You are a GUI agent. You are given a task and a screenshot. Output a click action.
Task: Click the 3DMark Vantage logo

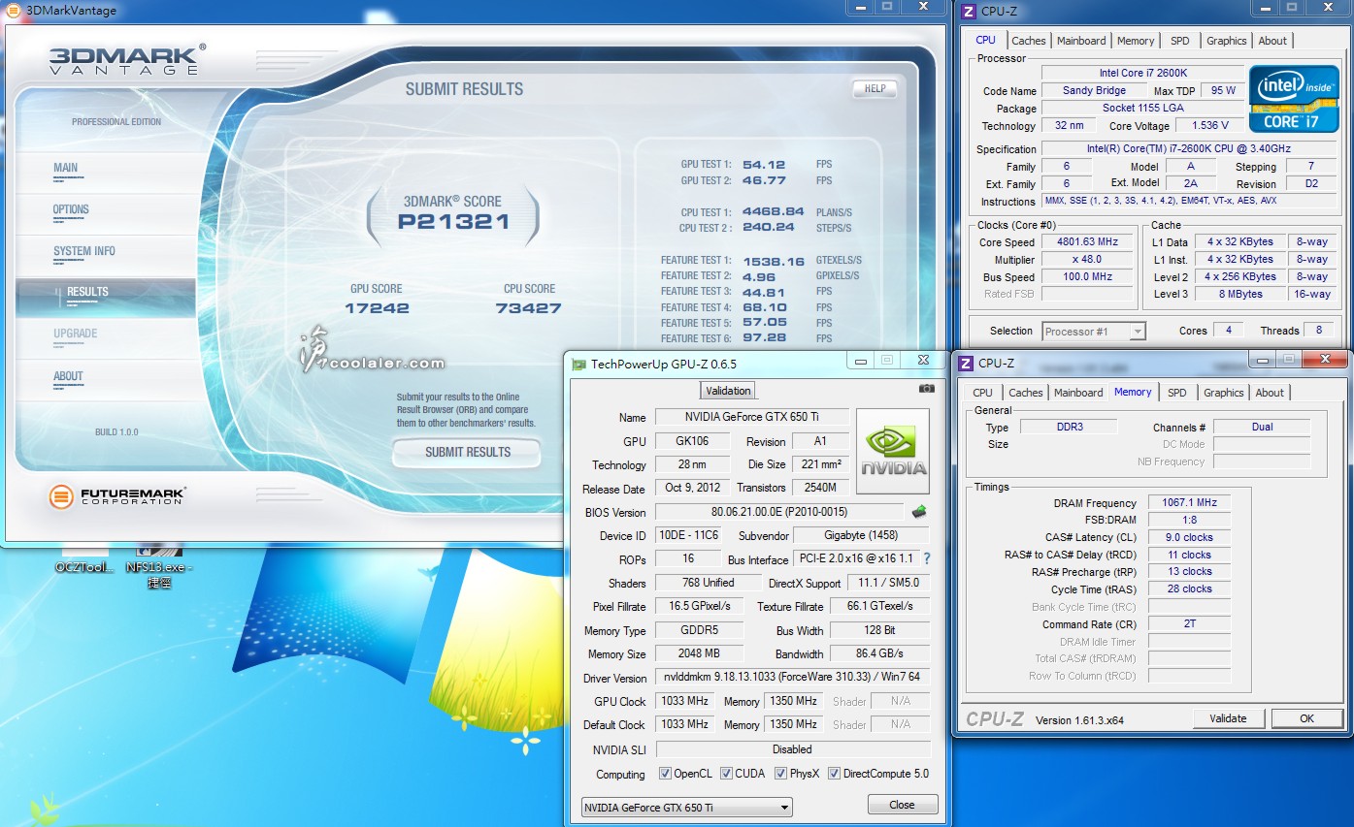tap(127, 59)
